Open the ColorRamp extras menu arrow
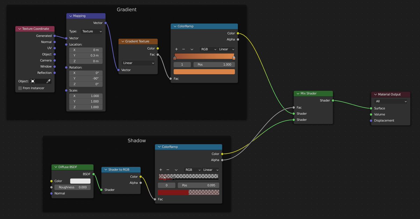Image resolution: width=420 pixels, height=219 pixels. coord(191,49)
